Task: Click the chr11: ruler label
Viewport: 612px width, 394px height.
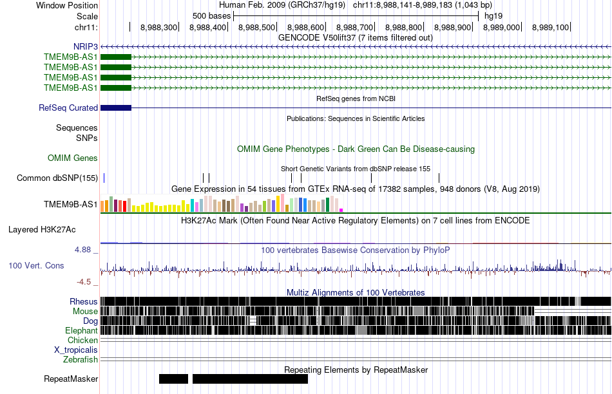Action: tap(86, 27)
